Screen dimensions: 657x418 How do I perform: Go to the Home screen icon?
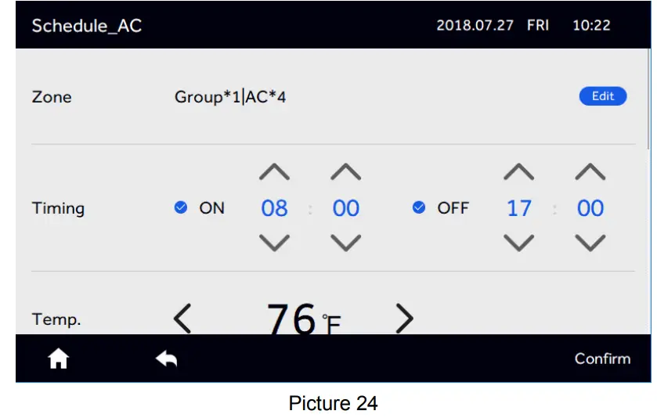[59, 359]
